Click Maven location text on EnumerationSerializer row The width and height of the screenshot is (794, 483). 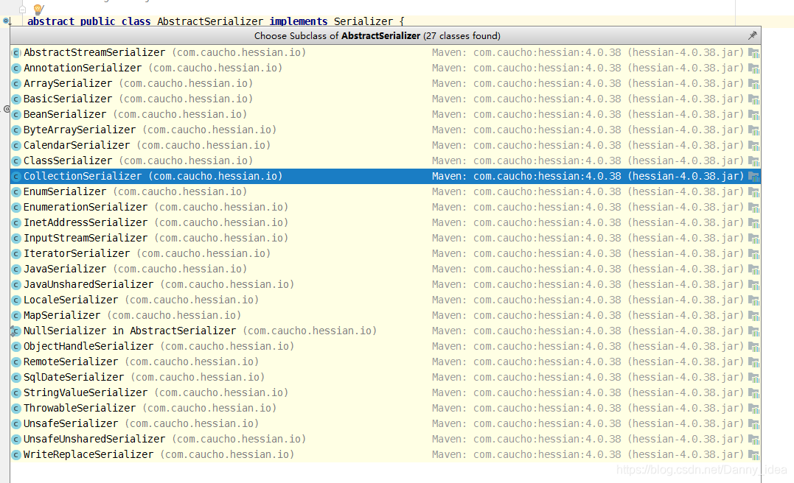tap(588, 208)
